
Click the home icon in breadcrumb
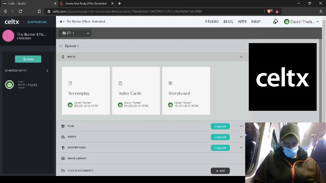61,22
